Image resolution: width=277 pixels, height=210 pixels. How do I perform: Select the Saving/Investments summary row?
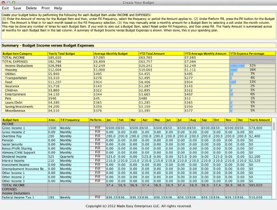tap(138, 107)
